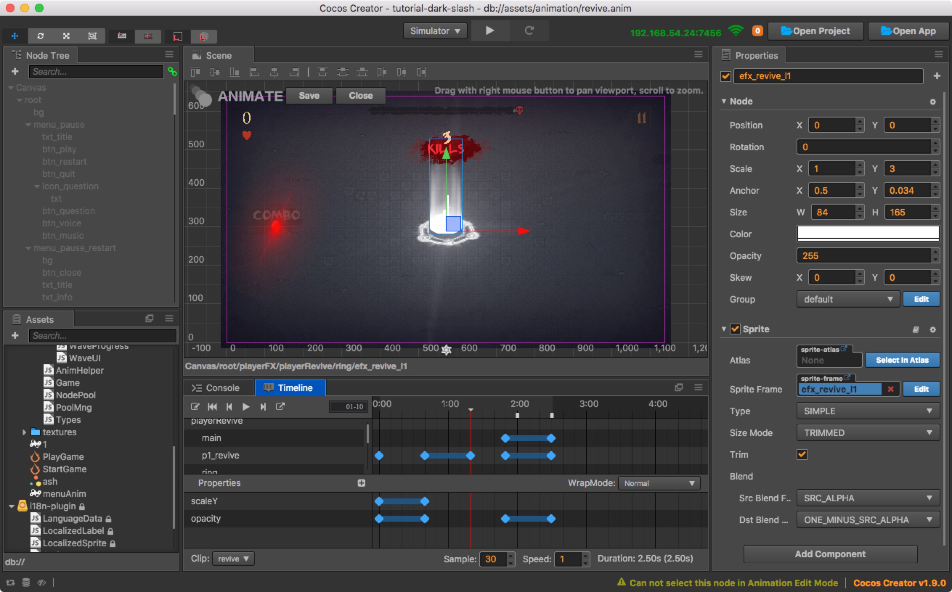This screenshot has width=952, height=592.
Task: Click the green link icon beside Node Tree search
Action: click(172, 72)
